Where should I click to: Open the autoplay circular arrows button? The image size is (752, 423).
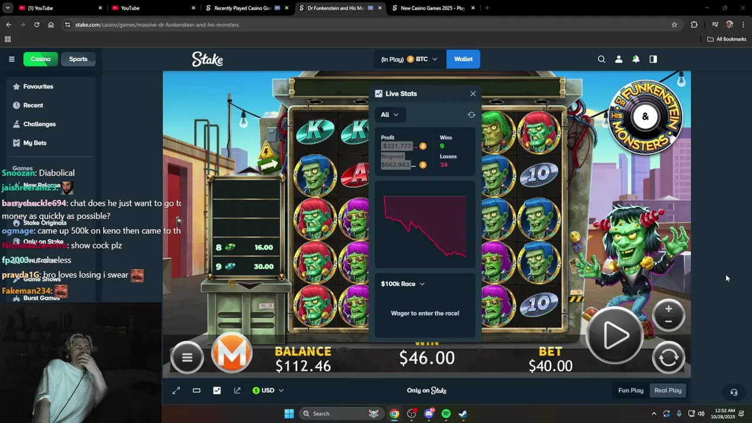tap(668, 357)
